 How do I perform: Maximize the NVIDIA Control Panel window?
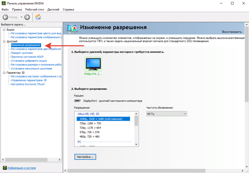point(232,3)
